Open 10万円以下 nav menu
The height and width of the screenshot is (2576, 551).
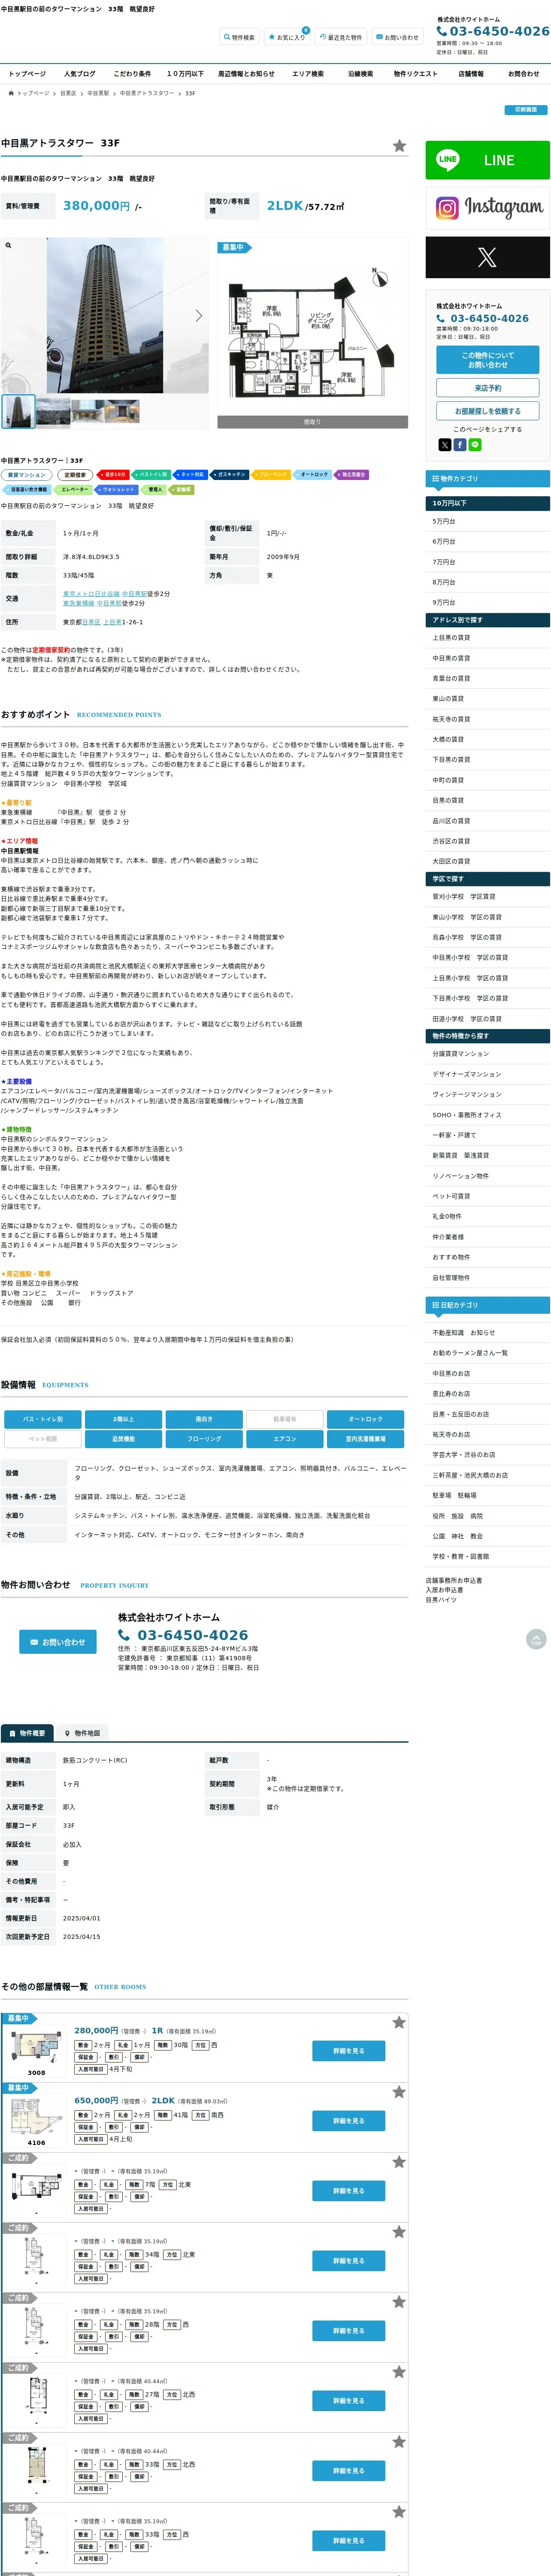[x=185, y=74]
